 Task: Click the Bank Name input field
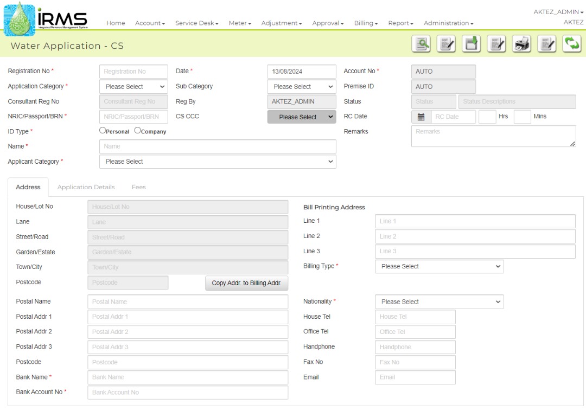tap(188, 377)
